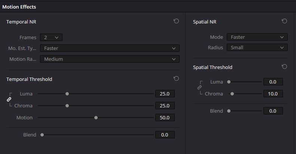Reset the Temporal Threshold section
296x154 pixels.
(176, 79)
